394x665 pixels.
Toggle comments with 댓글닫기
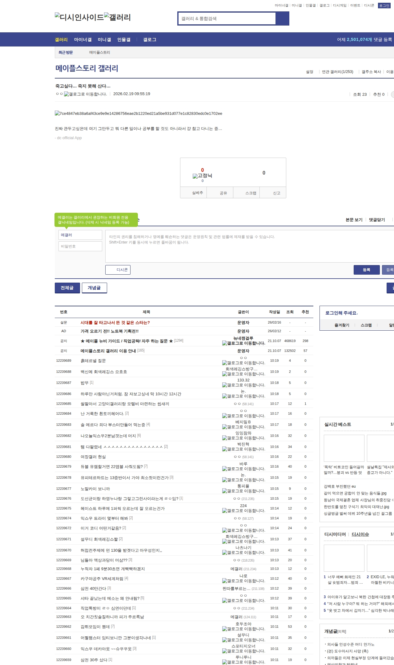click(377, 220)
